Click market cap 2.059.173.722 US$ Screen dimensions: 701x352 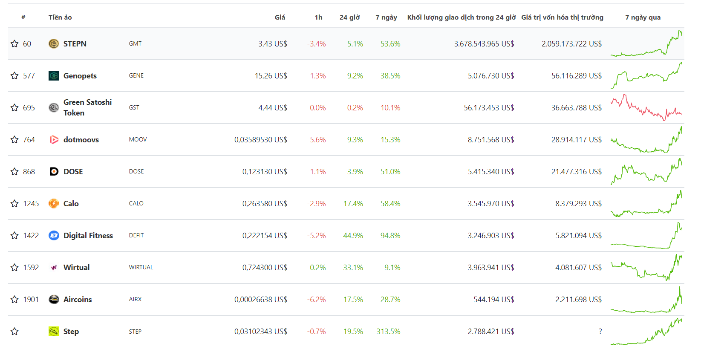[572, 43]
